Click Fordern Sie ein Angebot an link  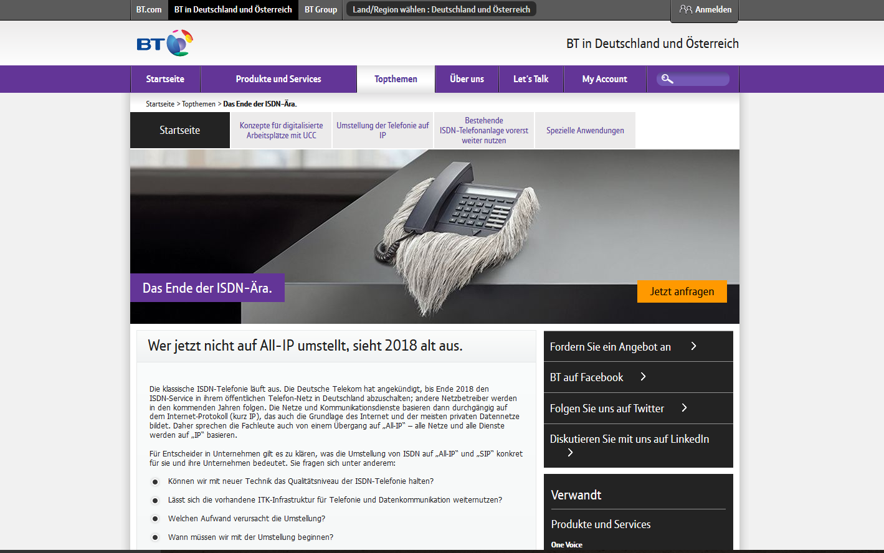[x=610, y=347]
